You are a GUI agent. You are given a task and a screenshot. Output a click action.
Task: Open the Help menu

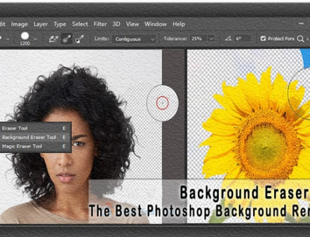click(179, 24)
